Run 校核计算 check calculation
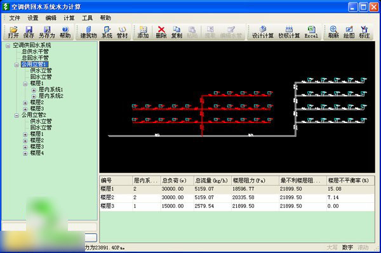This screenshot has height=253, width=381. coord(289,32)
